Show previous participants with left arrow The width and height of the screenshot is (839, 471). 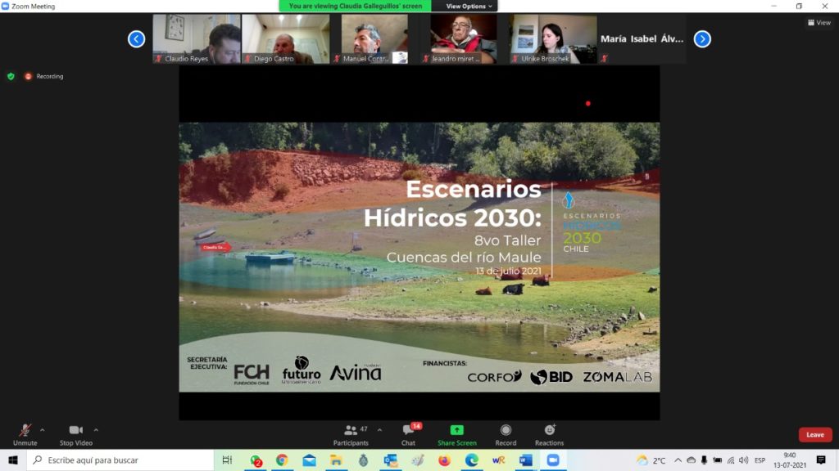coord(137,39)
